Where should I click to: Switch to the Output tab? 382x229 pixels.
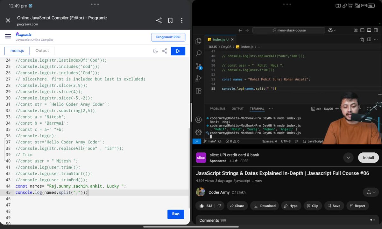point(42,51)
